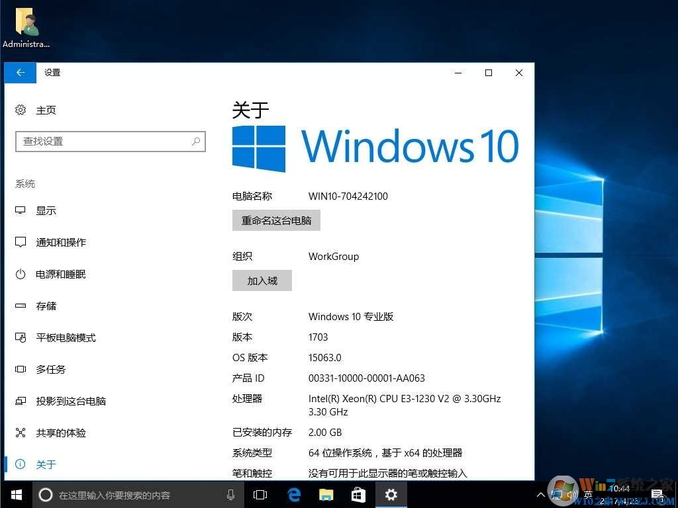Maximize the Settings window
This screenshot has height=508, width=678.
point(489,73)
